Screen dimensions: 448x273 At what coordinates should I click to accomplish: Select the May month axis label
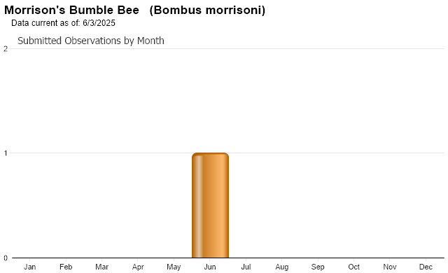click(174, 267)
